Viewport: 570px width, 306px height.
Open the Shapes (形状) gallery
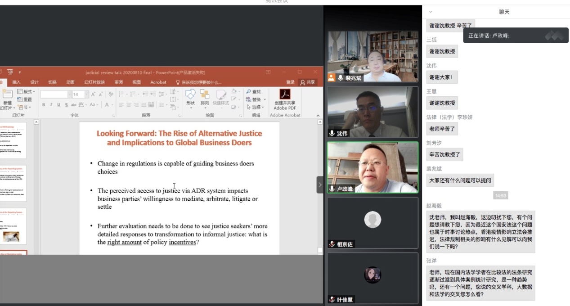[x=190, y=95]
